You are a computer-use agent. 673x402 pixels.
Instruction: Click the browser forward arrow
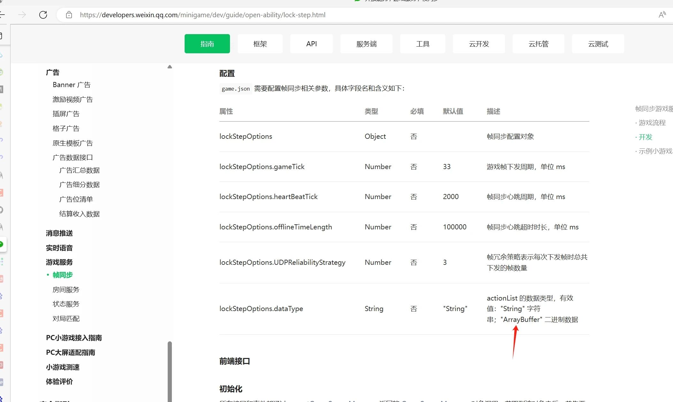pos(22,15)
